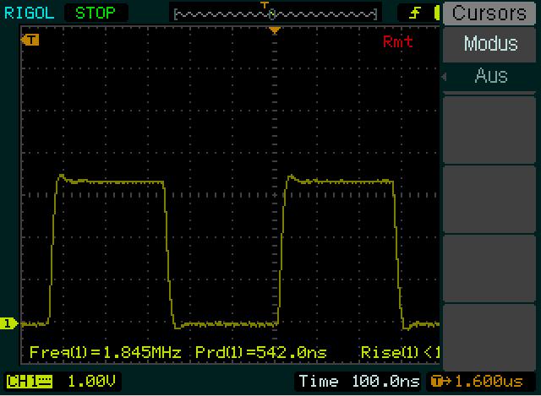Click the Prd(1)=542.0ns measurement
This screenshot has height=396, width=541.
(x=261, y=352)
